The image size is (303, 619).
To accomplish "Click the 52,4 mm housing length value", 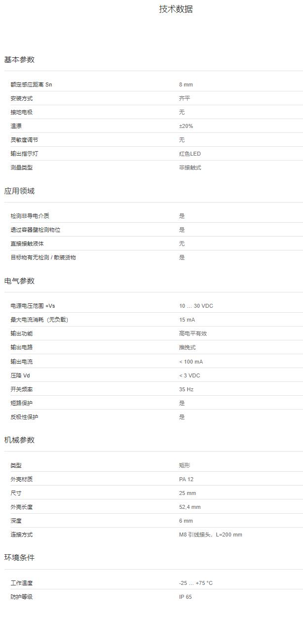I will [x=189, y=507].
